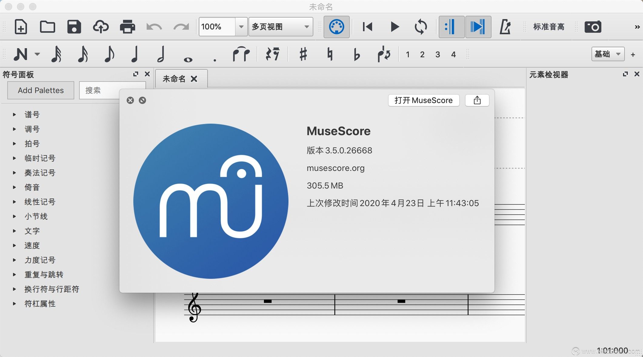Viewport: 643px width, 357px height.
Task: Expand the 拍号 palette
Action: 14,144
